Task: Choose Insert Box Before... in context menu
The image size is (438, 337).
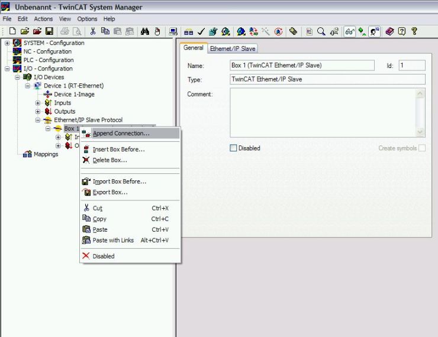Action: [130, 149]
